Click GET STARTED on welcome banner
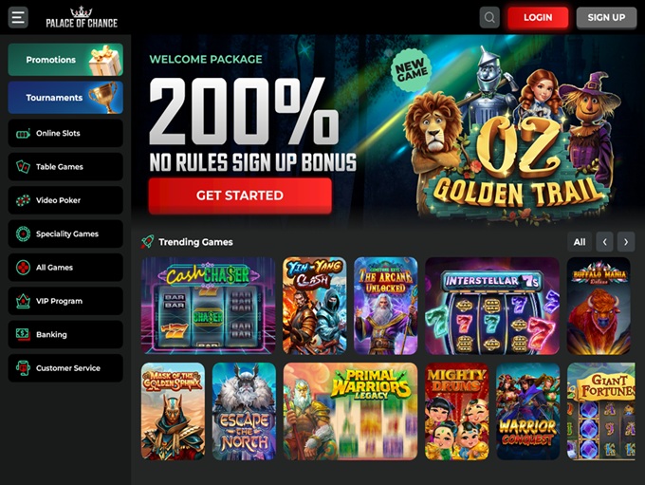 click(240, 196)
